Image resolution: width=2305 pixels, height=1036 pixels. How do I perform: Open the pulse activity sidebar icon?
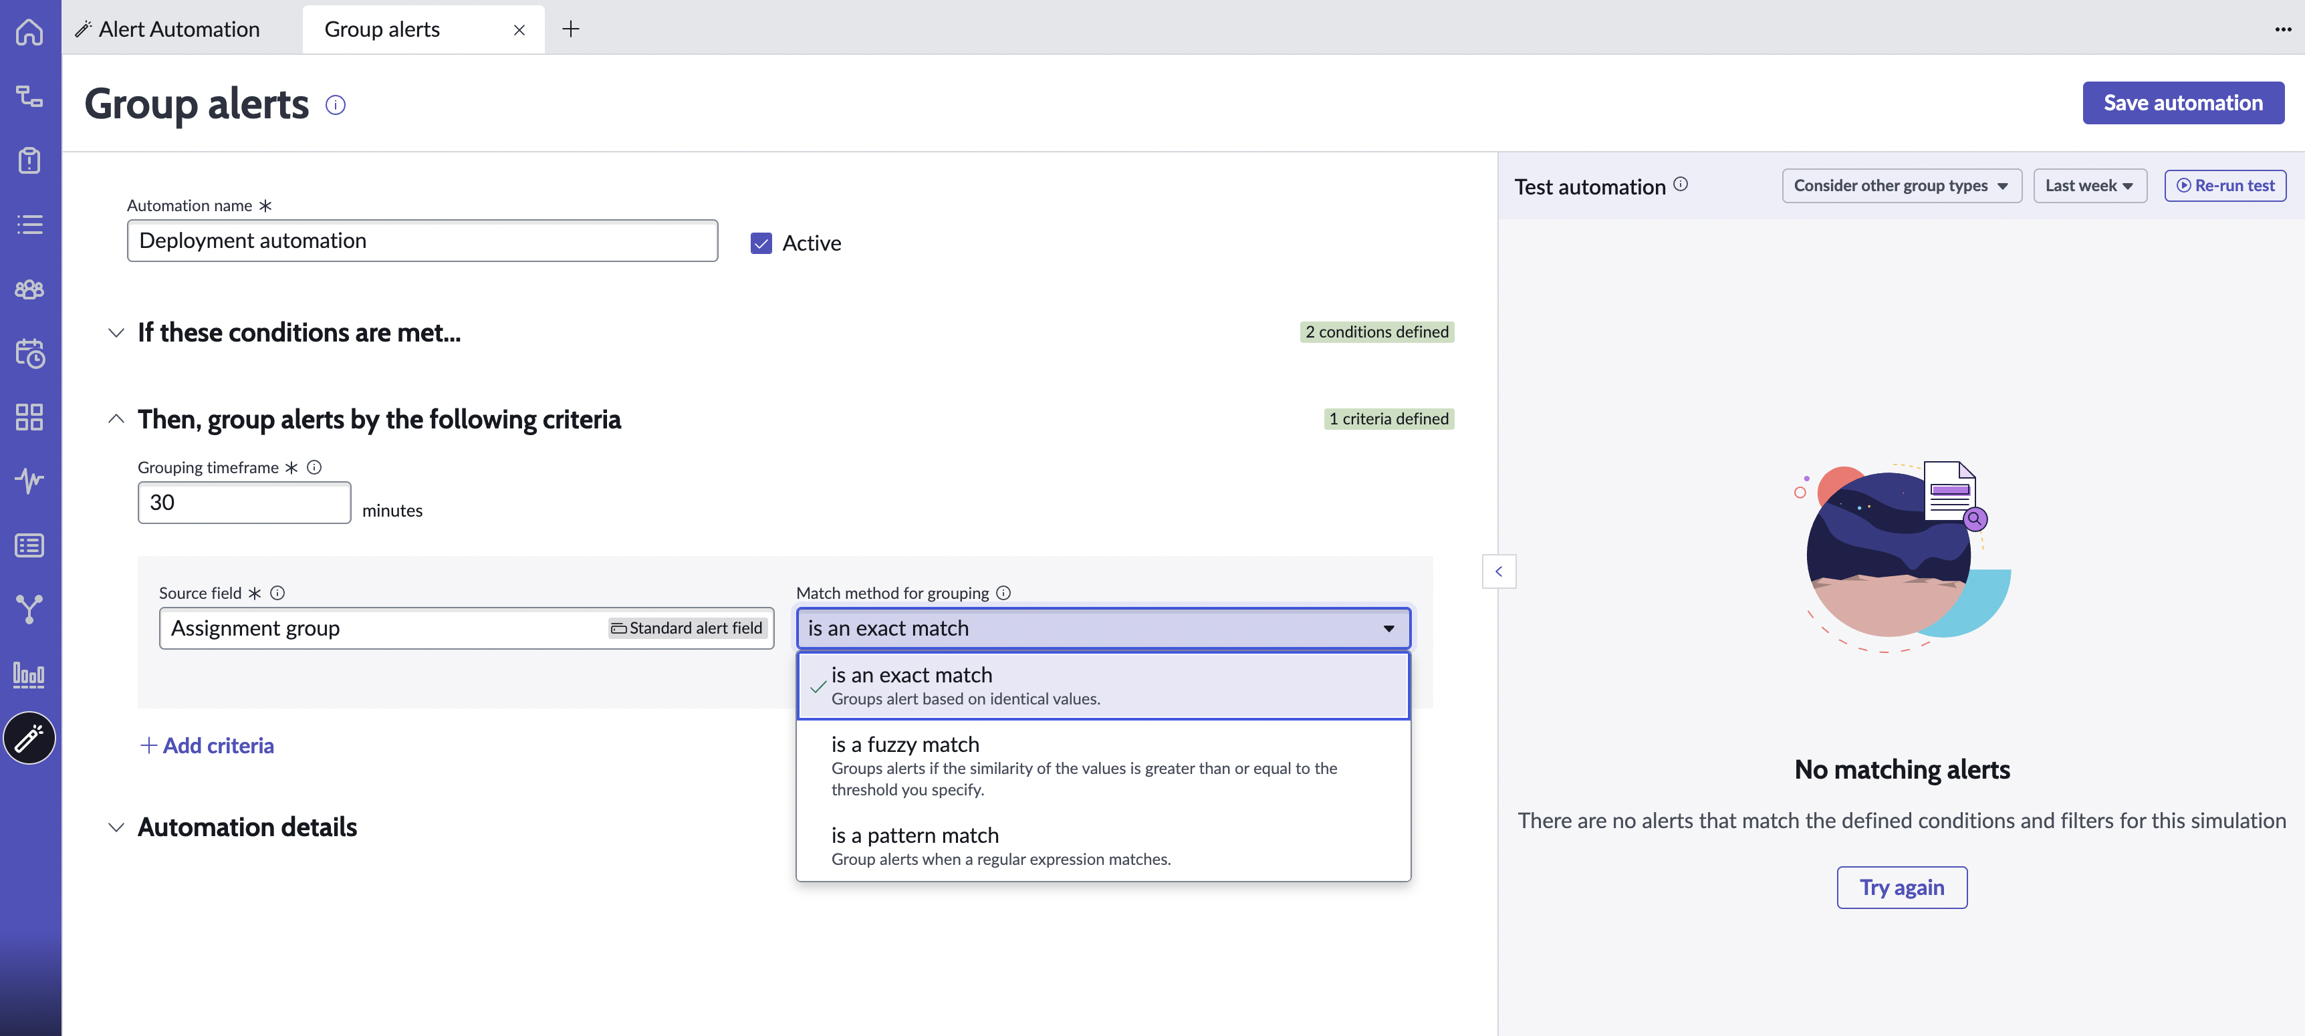pos(29,481)
